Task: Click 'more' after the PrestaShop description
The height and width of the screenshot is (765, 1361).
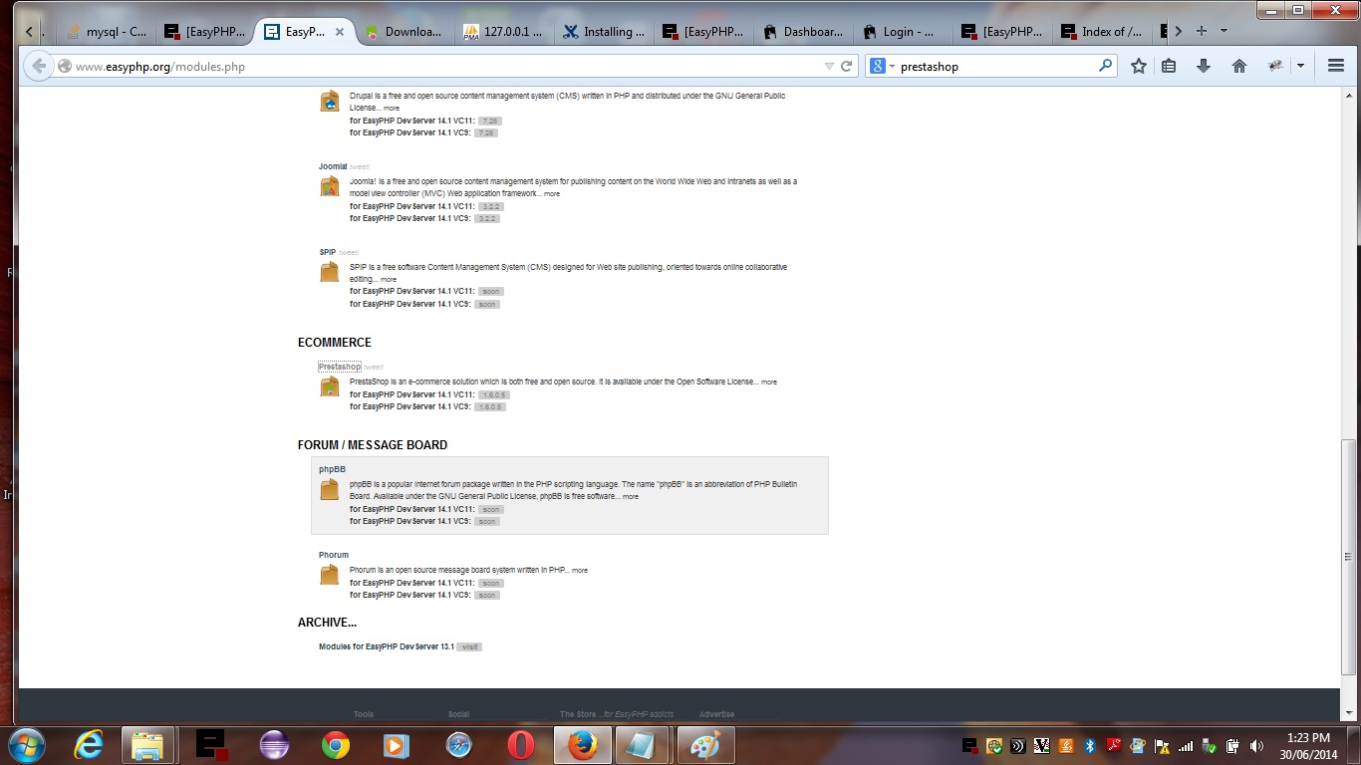Action: [769, 382]
